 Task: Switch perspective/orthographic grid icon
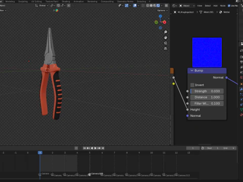166,49
